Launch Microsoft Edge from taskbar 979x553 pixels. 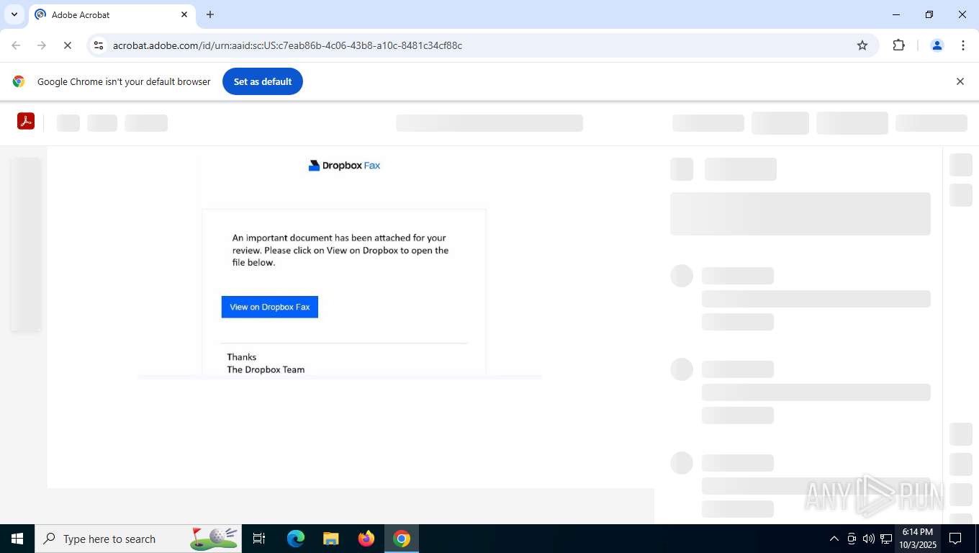click(x=296, y=539)
